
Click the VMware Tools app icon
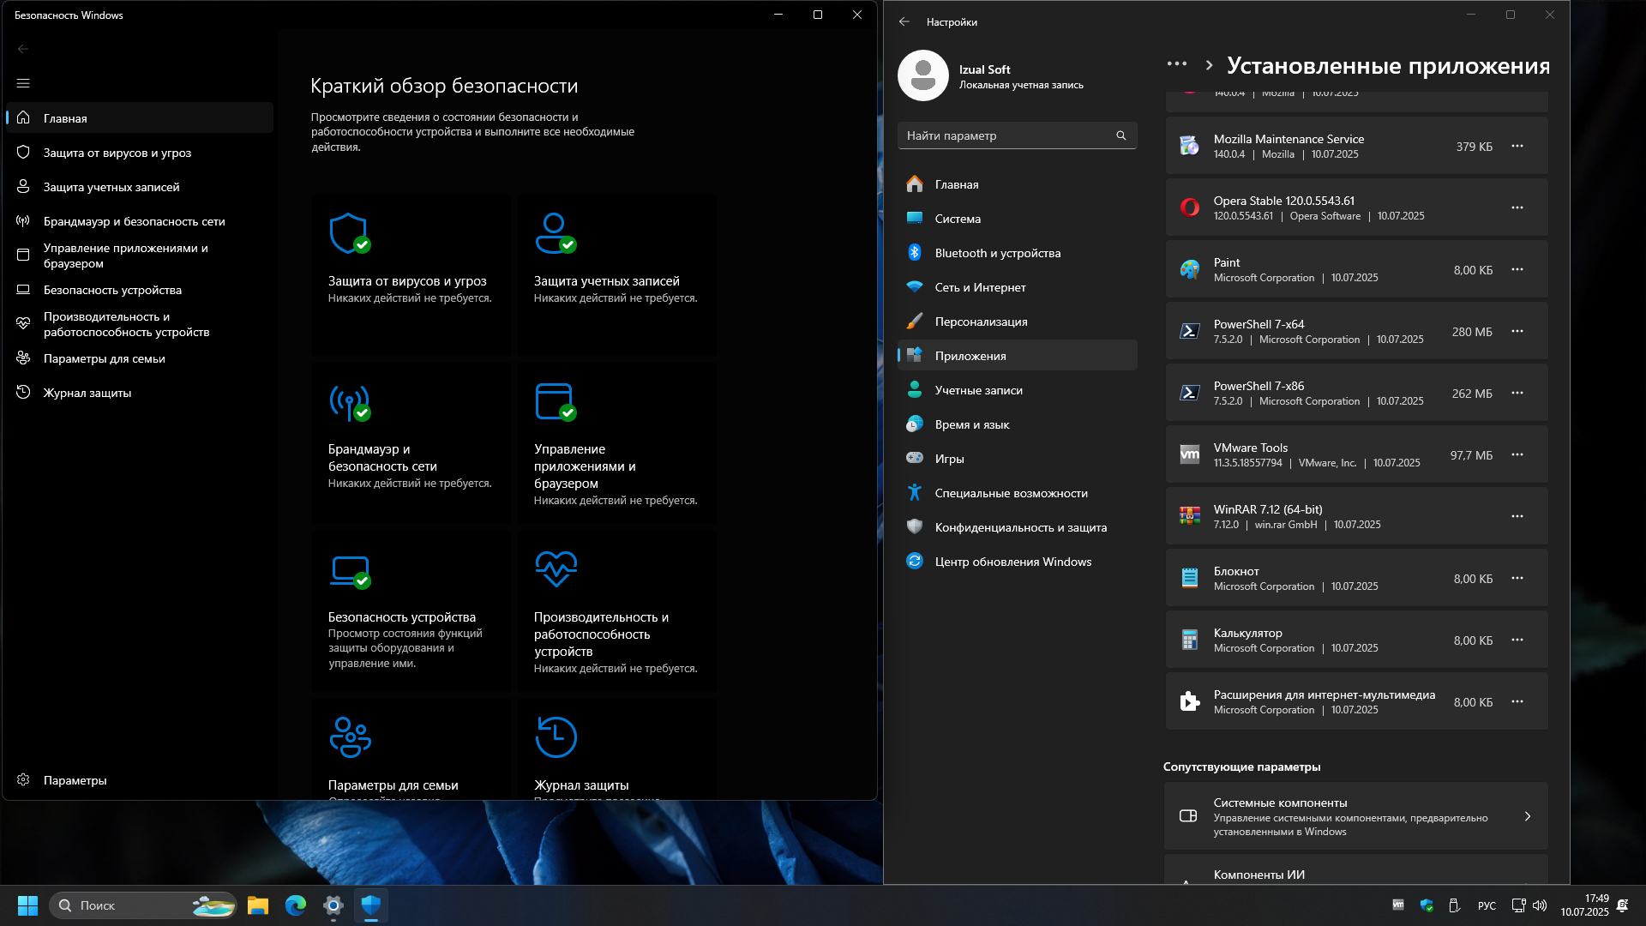coord(1189,454)
